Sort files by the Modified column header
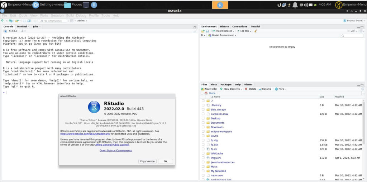 339,97
